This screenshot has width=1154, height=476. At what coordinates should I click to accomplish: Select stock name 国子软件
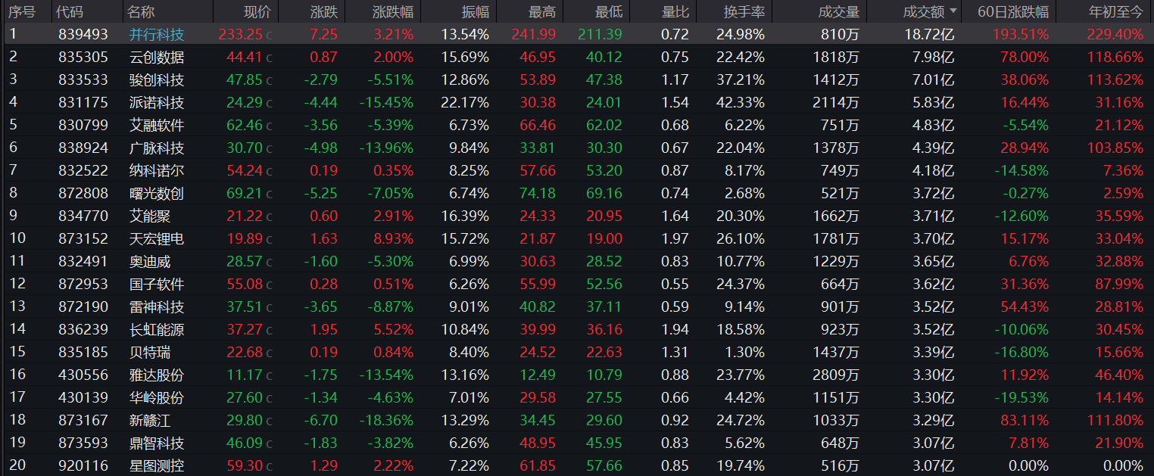pos(157,284)
